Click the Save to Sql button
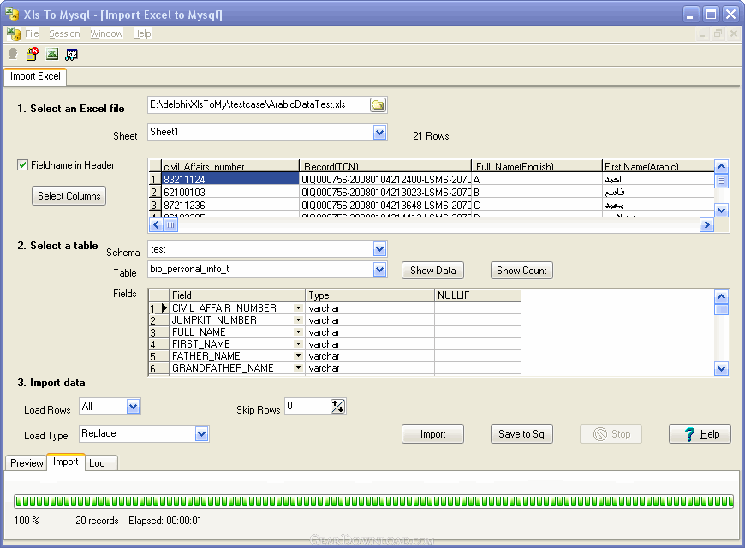Screen dimensions: 745x548 click(521, 434)
